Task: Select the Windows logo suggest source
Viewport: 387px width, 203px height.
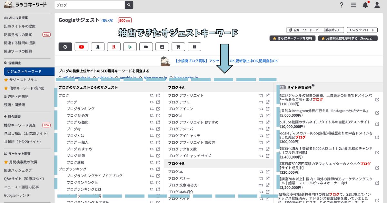Action: (194, 47)
